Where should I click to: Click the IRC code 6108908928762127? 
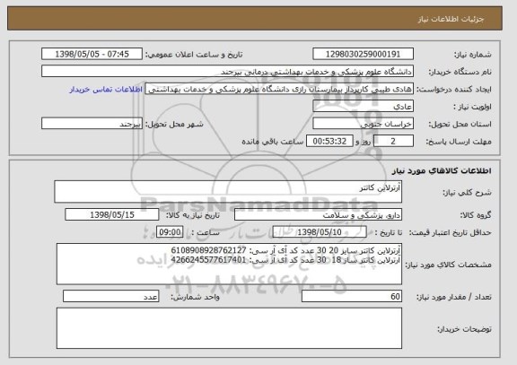coord(208,250)
